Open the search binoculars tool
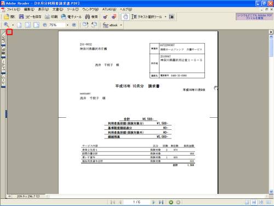The height and width of the screenshot is (206, 274). pos(92,17)
